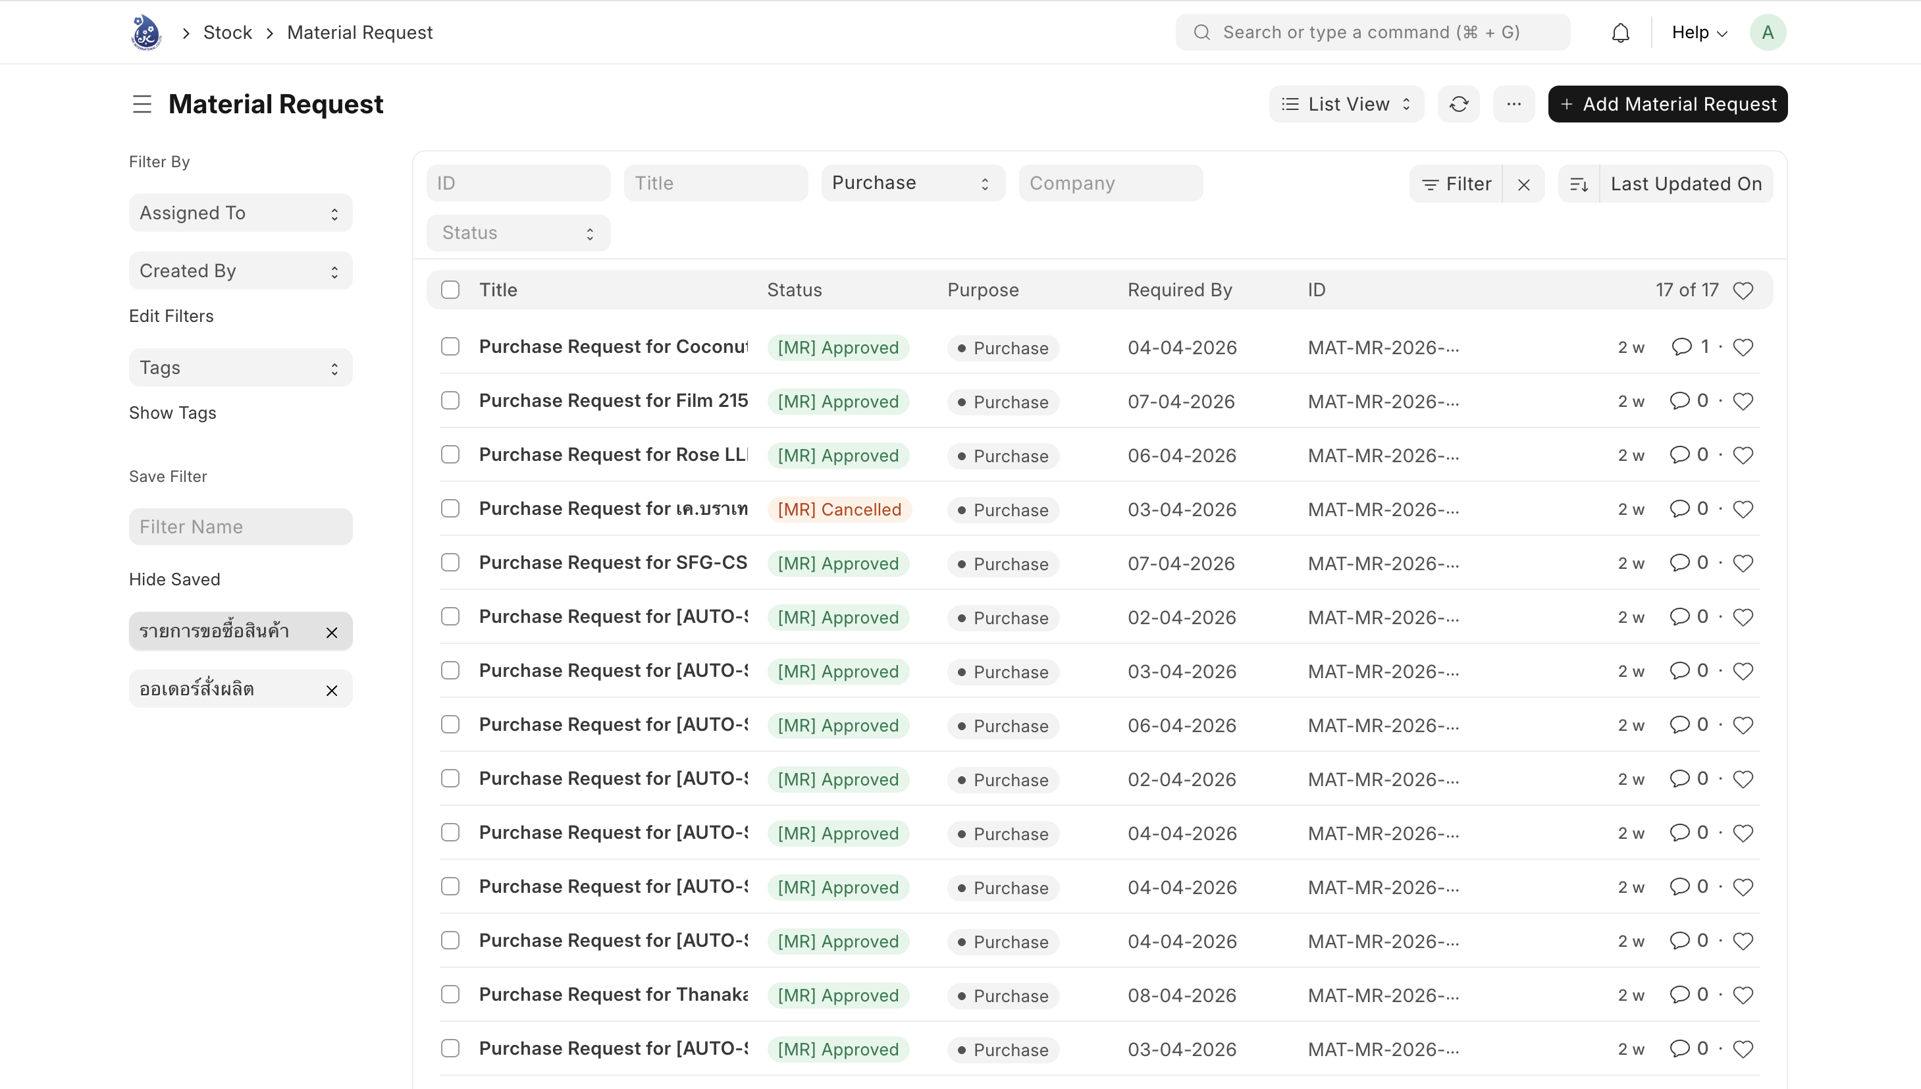Clear applied filters with the X button
Image resolution: width=1921 pixels, height=1089 pixels.
[x=1524, y=184]
